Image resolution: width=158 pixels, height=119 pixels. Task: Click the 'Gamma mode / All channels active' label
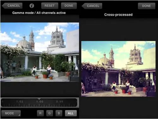39,13
